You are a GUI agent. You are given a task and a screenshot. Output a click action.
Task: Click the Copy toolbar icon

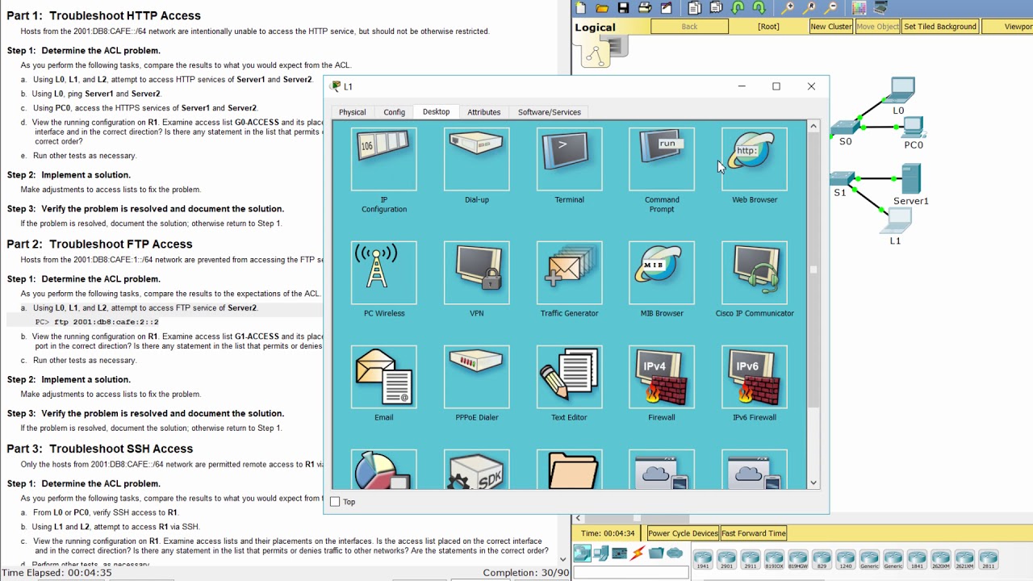(x=695, y=8)
